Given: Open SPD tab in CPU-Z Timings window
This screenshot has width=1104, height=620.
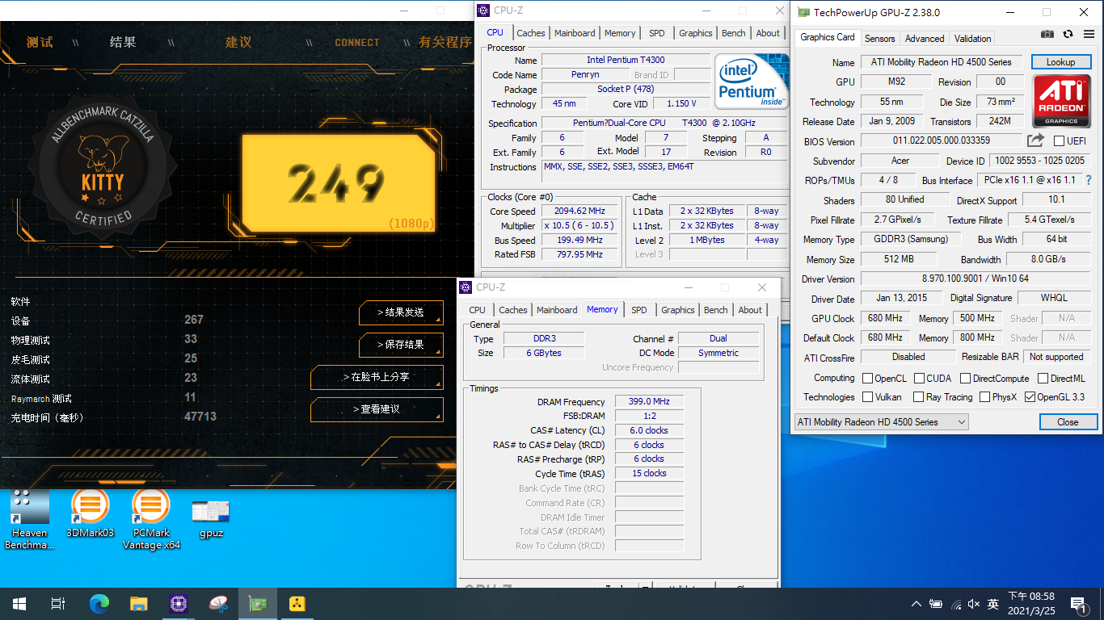Looking at the screenshot, I should 638,310.
